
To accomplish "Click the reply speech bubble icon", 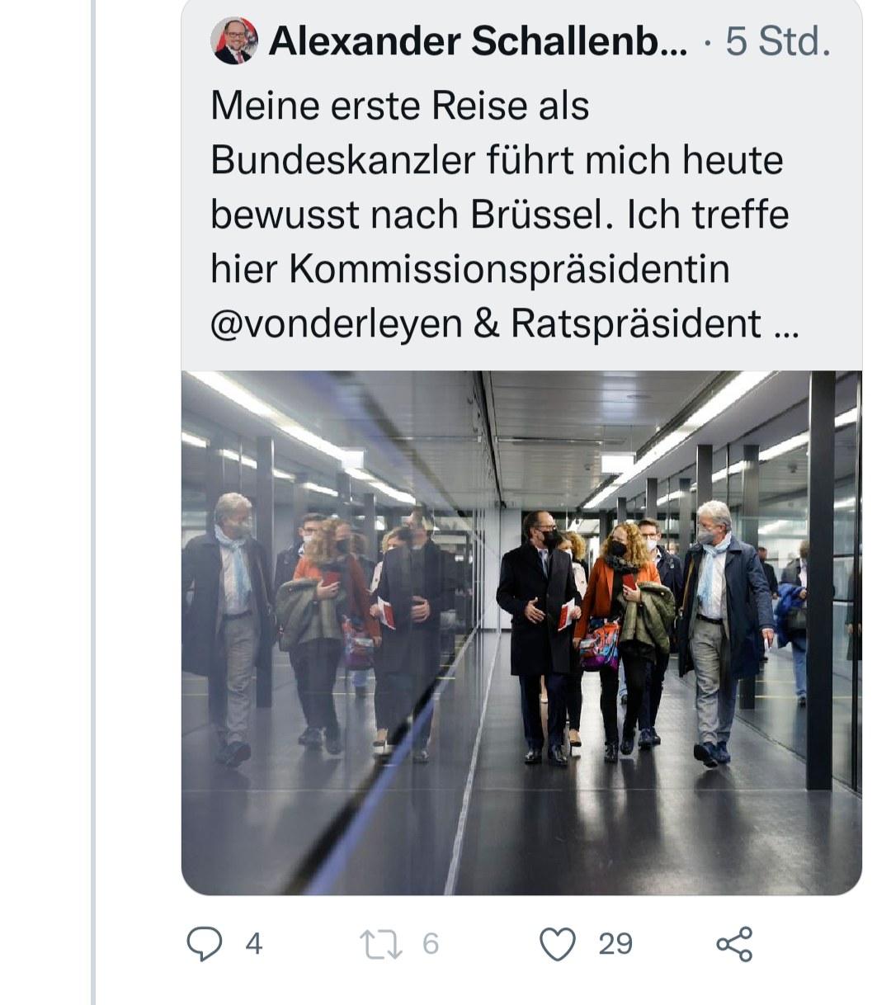I will coord(204,944).
